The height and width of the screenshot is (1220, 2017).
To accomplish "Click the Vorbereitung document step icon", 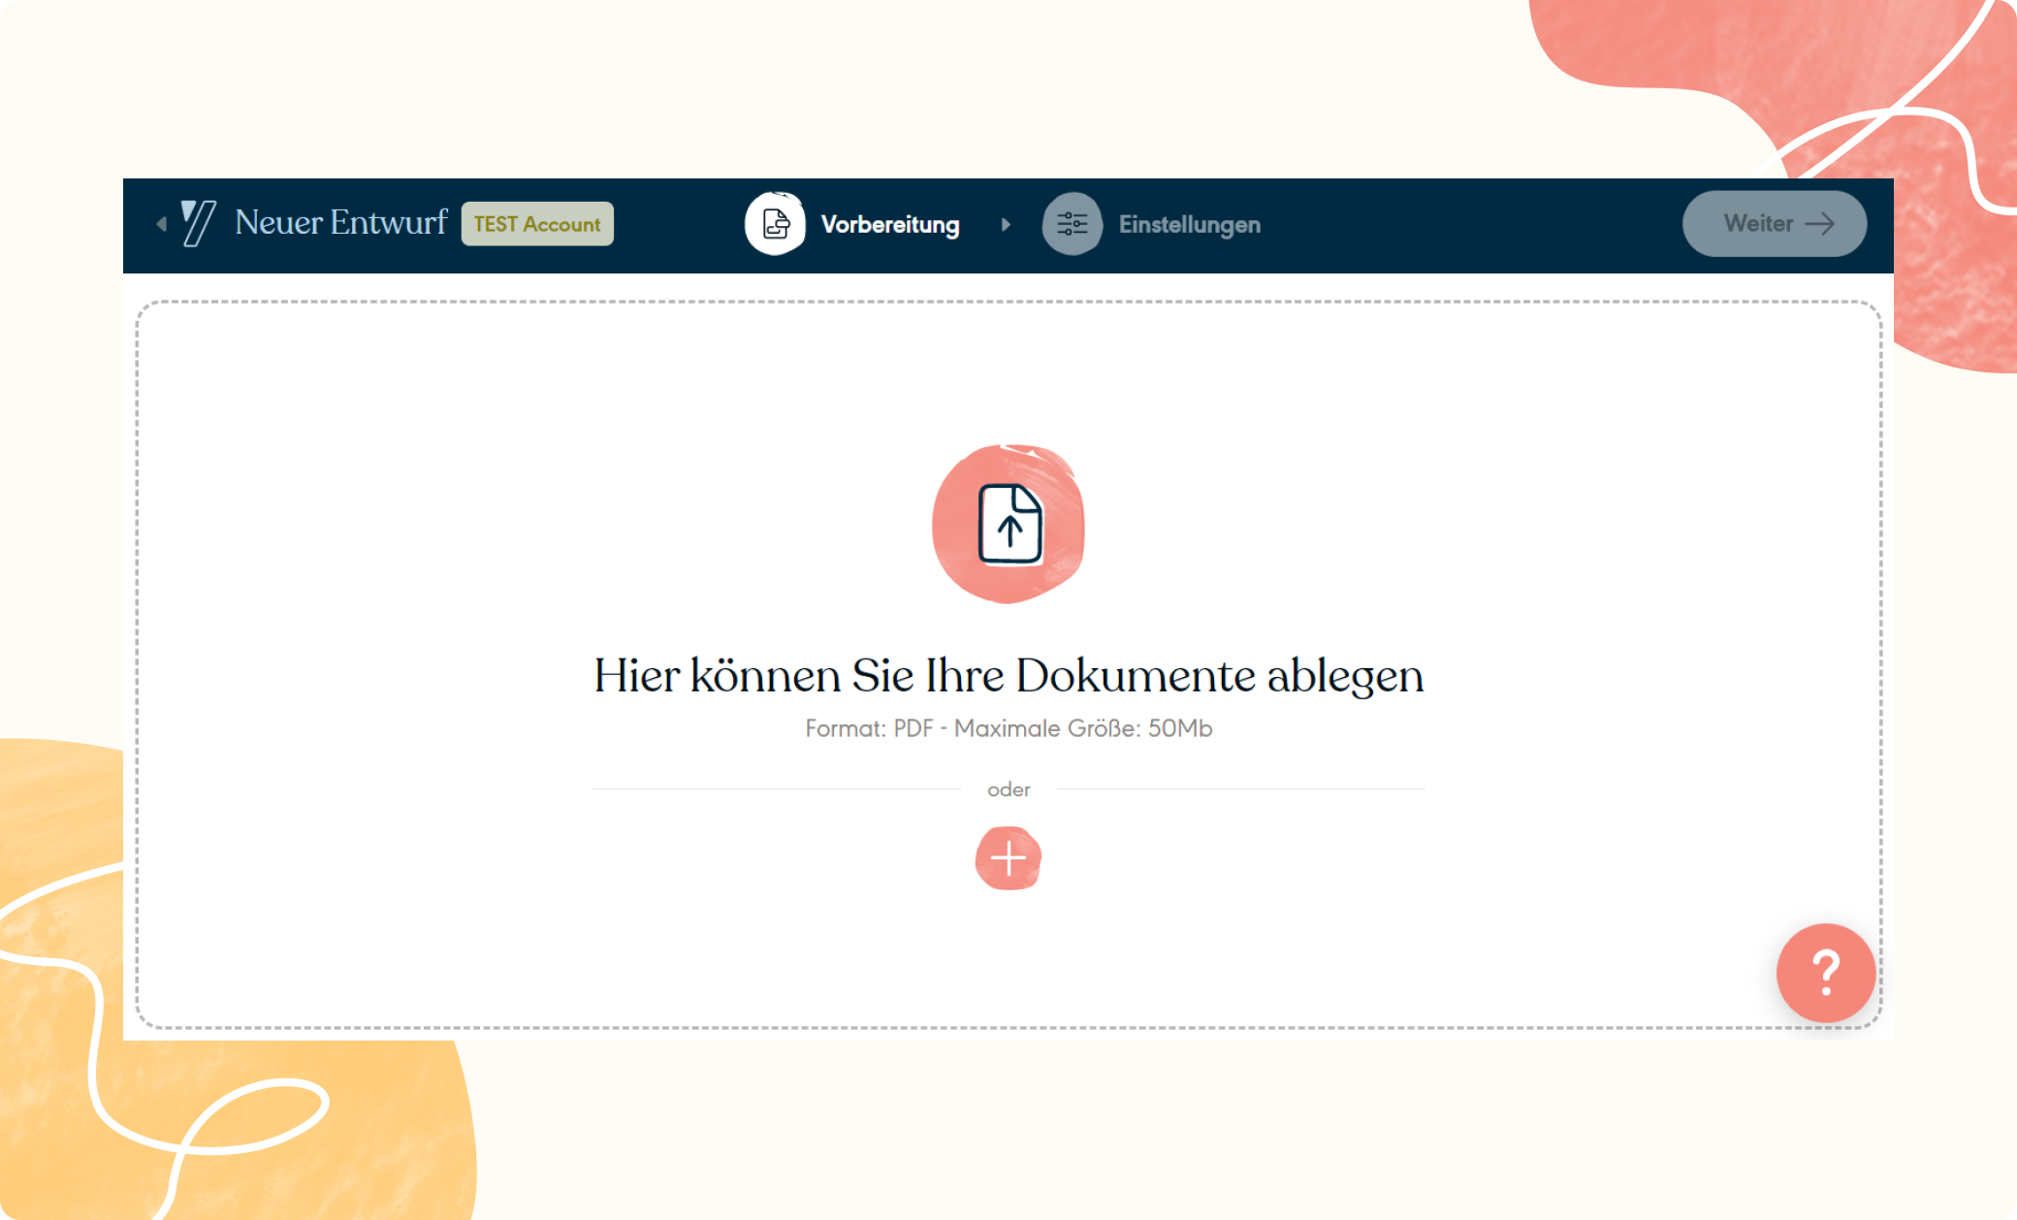I will pos(775,224).
